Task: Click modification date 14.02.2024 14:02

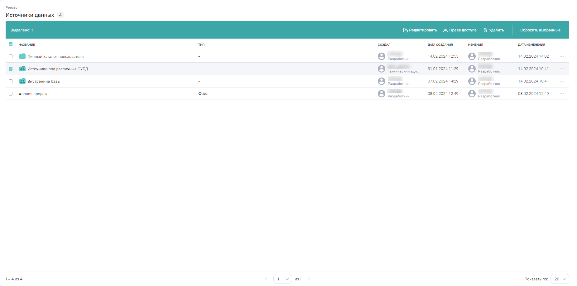Action: point(533,56)
